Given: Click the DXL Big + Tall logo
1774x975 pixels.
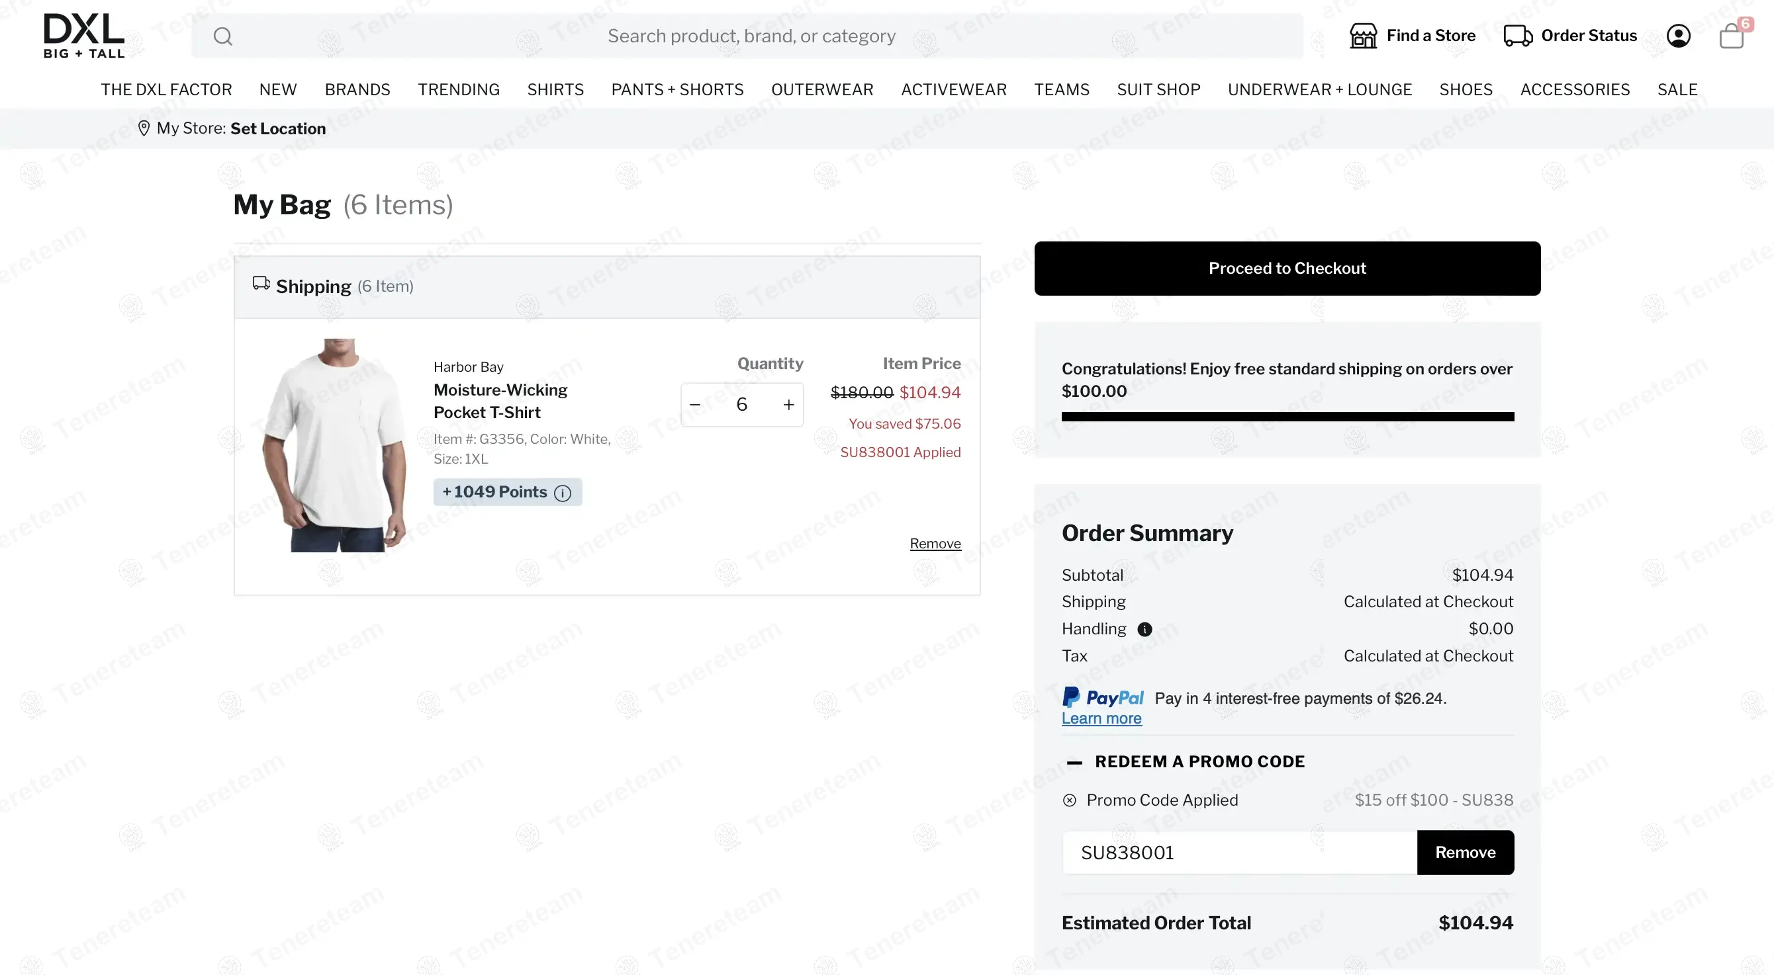Looking at the screenshot, I should 84,36.
